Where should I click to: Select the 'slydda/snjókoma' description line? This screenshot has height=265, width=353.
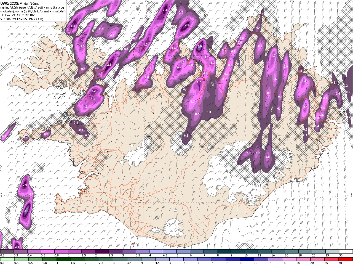pyautogui.click(x=33, y=11)
